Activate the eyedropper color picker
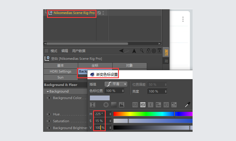The height and width of the screenshot is (141, 236). click(x=187, y=105)
